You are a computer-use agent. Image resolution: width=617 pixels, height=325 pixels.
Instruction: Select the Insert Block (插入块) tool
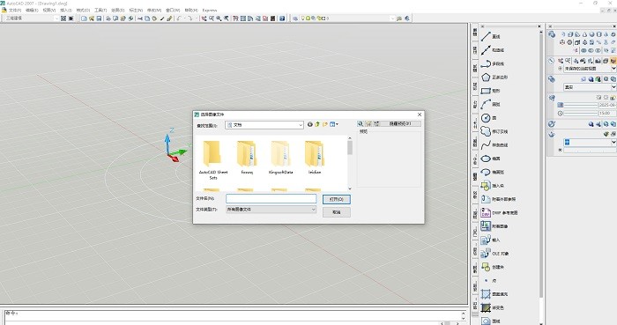pos(492,186)
